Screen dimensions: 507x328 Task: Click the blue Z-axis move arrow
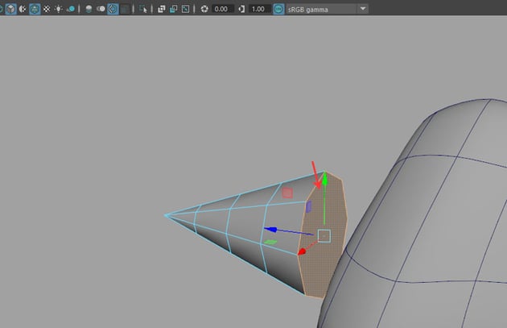click(270, 230)
